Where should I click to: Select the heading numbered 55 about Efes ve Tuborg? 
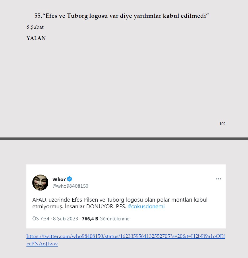(x=122, y=16)
